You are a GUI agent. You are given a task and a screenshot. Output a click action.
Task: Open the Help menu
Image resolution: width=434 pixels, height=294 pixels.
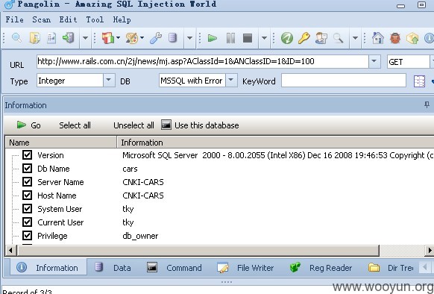tap(122, 19)
